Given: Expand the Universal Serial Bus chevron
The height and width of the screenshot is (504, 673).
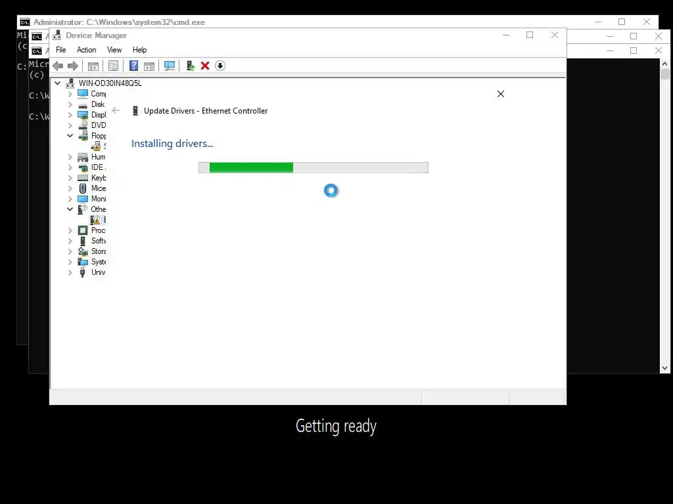Looking at the screenshot, I should [x=70, y=272].
